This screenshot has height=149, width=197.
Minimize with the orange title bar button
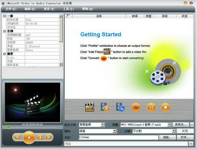click(x=185, y=3)
